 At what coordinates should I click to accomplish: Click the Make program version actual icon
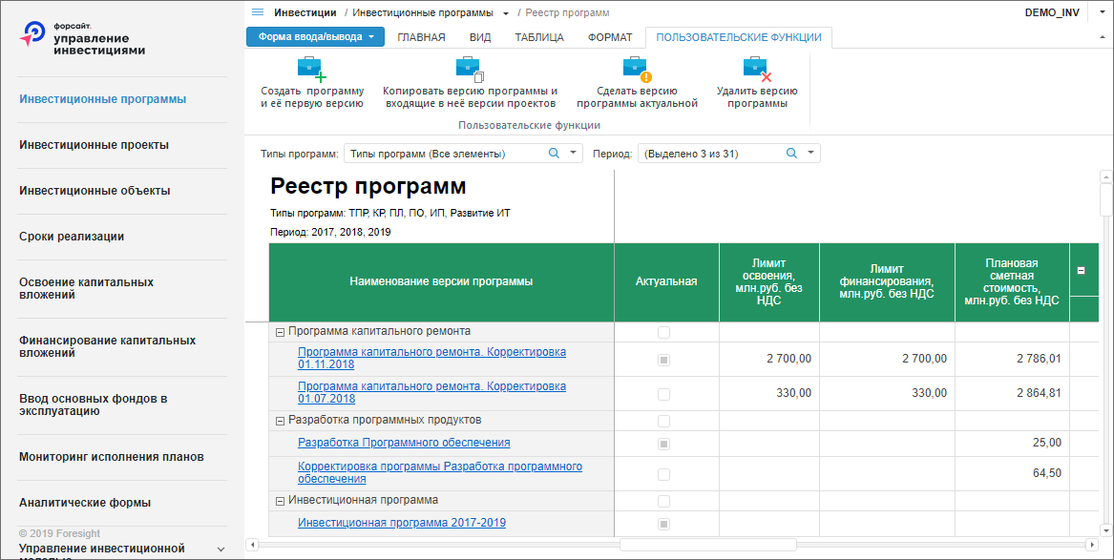[637, 70]
